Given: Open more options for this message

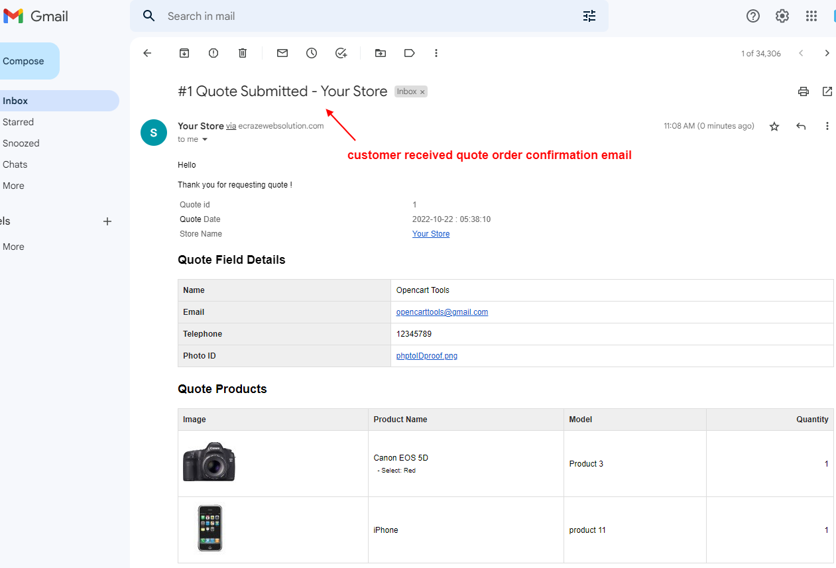Looking at the screenshot, I should click(827, 126).
